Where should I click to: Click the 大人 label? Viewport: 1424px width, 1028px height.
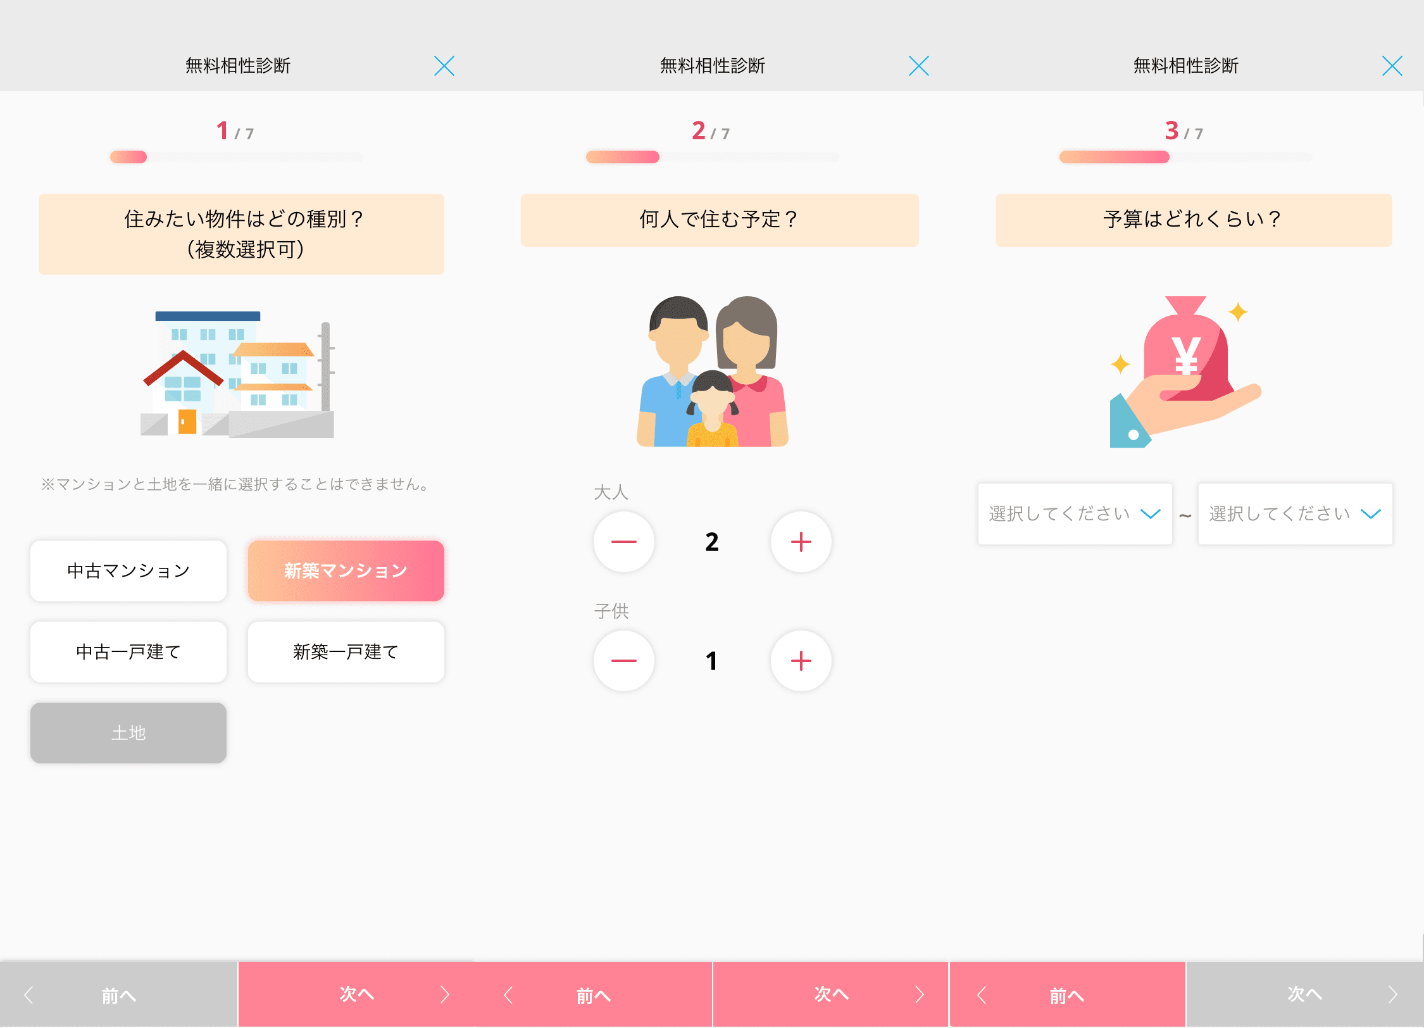(611, 492)
